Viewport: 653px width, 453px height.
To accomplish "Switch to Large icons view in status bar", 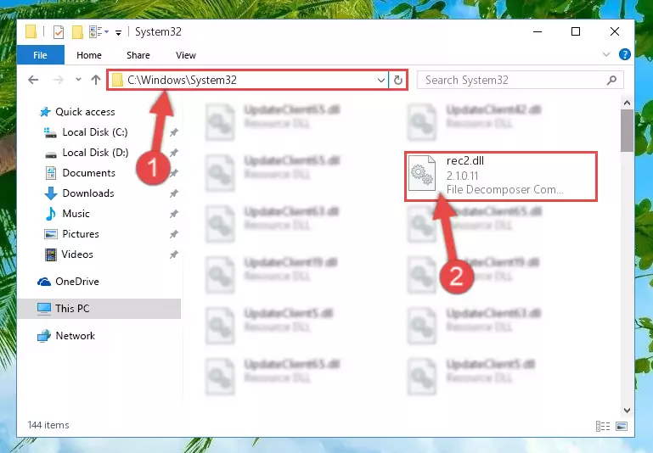I will pos(622,427).
